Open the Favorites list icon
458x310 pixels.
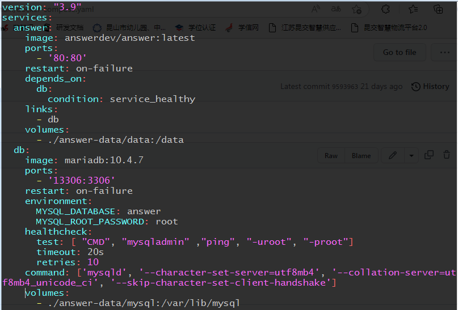click(x=413, y=9)
